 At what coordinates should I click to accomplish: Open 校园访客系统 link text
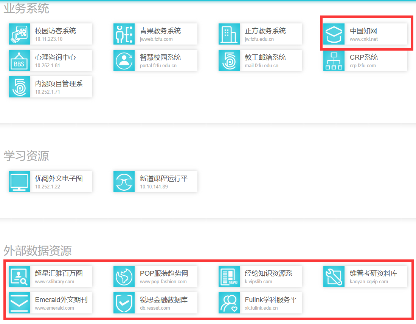point(56,31)
